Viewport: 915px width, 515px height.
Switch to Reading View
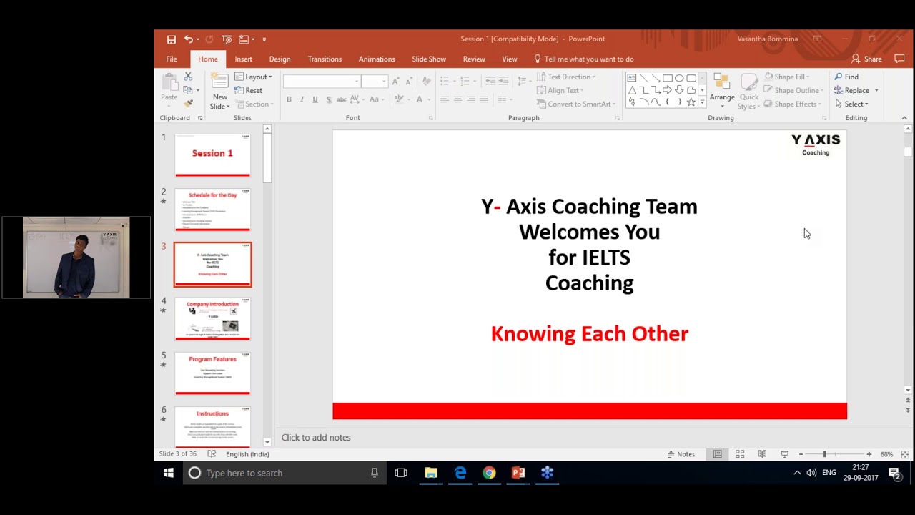[762, 454]
